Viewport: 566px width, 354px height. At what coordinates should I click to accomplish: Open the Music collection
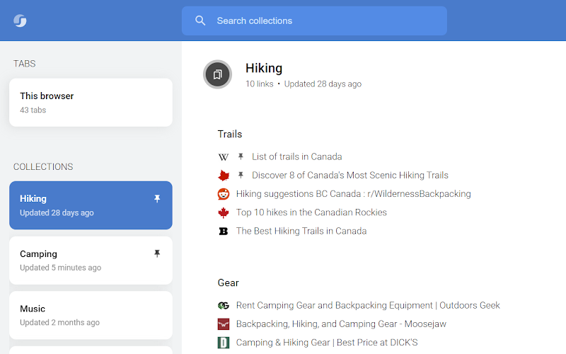[x=91, y=315]
